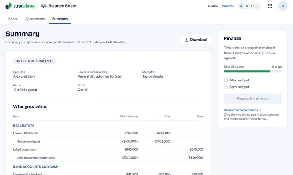Screen dimensions: 293x175
Task: Click House marital value $753,300
Action: [x=131, y=133]
